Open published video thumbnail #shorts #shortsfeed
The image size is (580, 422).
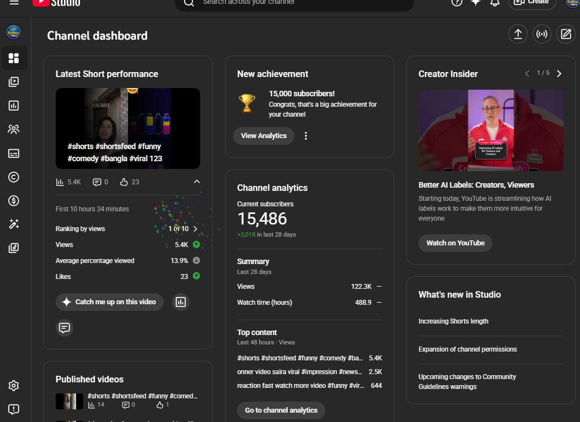click(x=69, y=401)
